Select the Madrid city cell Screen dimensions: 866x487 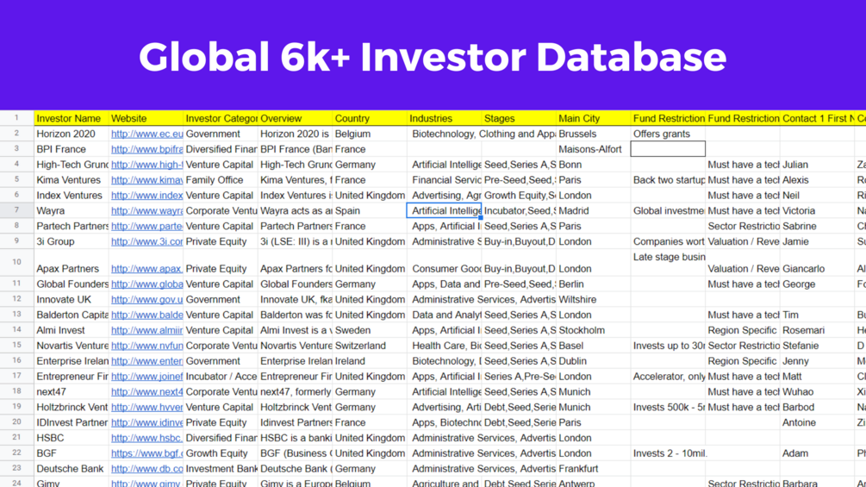point(593,211)
